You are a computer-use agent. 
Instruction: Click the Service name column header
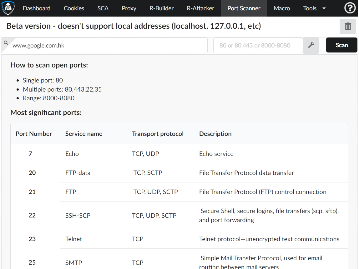84,134
